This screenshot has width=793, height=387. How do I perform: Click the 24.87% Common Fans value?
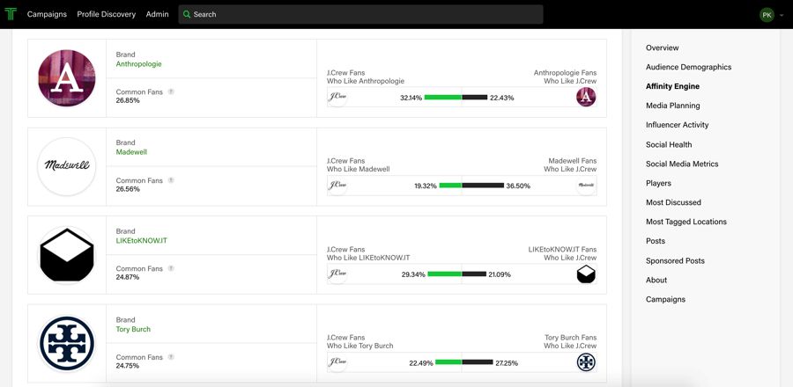[x=128, y=277]
